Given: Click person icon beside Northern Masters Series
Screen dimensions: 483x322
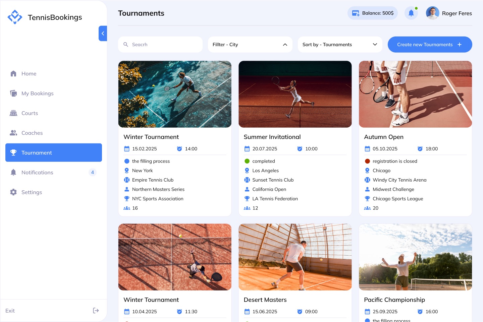Looking at the screenshot, I should [127, 189].
